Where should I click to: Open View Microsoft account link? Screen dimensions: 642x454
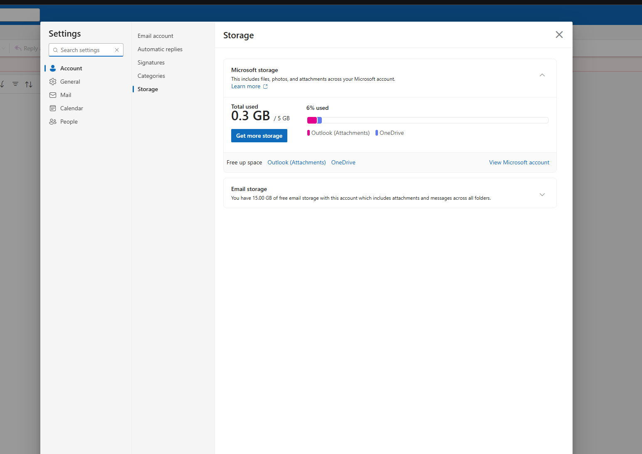pyautogui.click(x=519, y=162)
